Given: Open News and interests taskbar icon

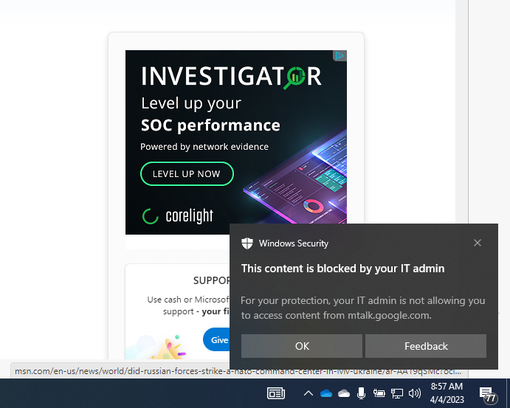Looking at the screenshot, I should click(x=276, y=393).
